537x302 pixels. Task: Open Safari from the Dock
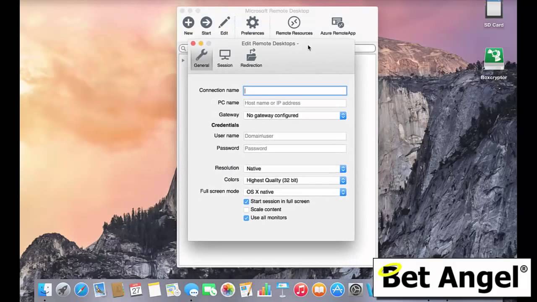pyautogui.click(x=81, y=290)
